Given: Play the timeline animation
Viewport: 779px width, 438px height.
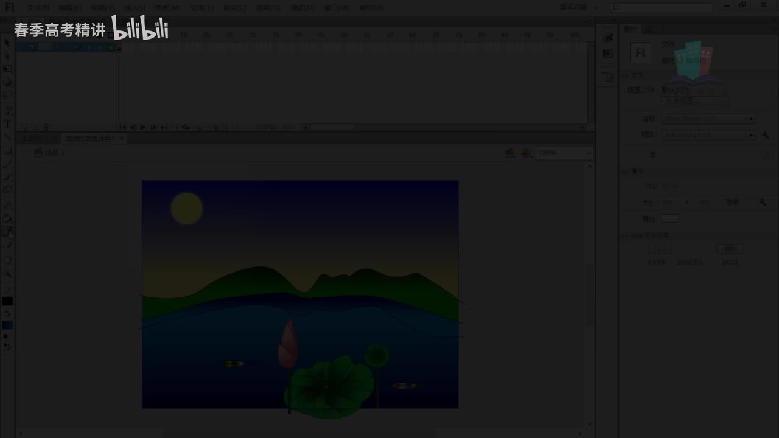Looking at the screenshot, I should click(143, 128).
